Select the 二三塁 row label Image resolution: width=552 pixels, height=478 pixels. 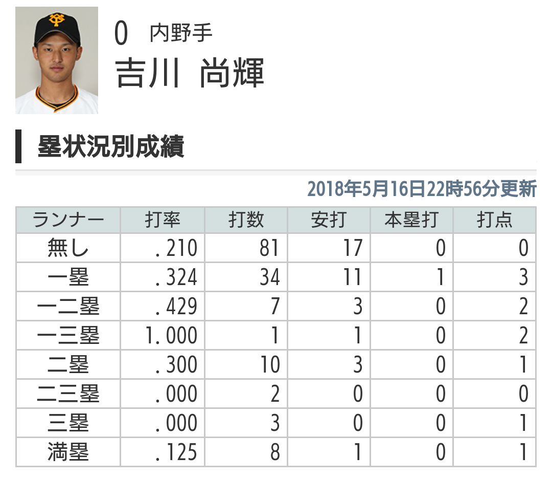[x=68, y=394]
